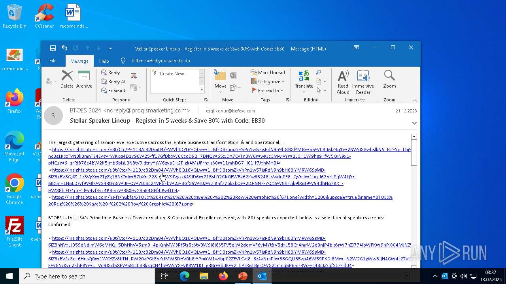The height and width of the screenshot is (284, 506).
Task: Open the Move folder dropdown
Action: 220,82
